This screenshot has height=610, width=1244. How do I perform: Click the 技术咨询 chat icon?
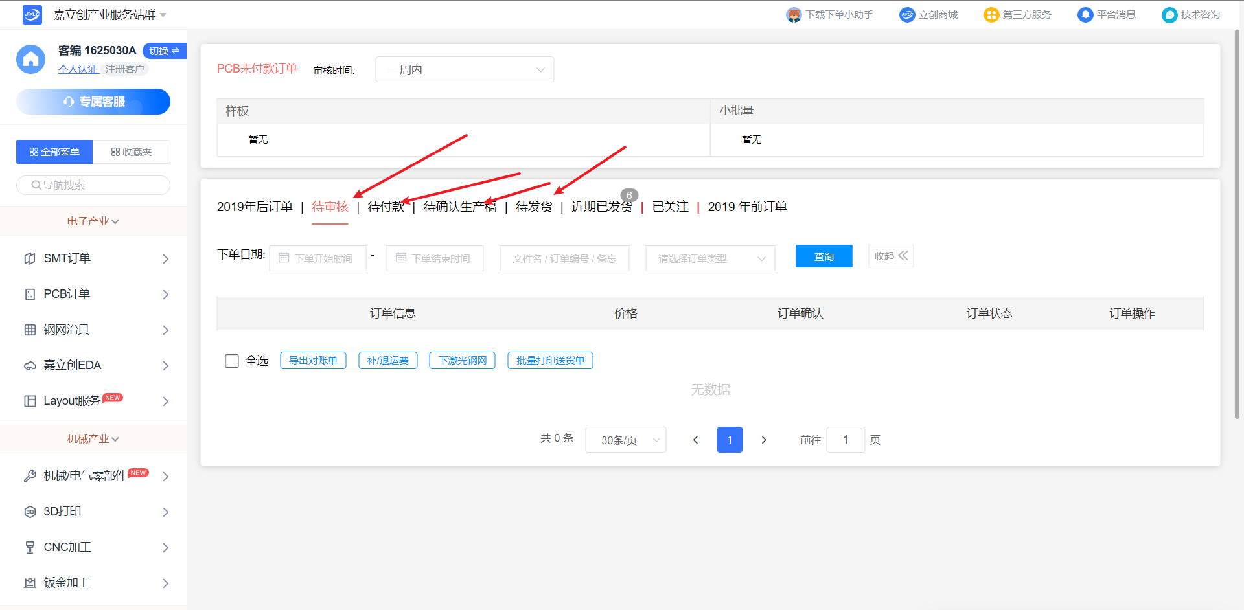(1169, 15)
